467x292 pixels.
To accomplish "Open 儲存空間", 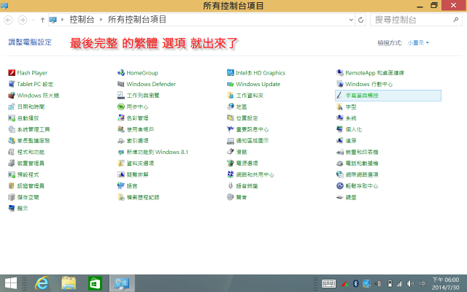I will pos(23,197).
